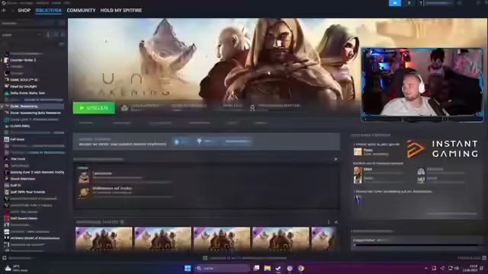The image size is (488, 274).
Task: Open achievements badge icon in game header
Action: [x=252, y=107]
